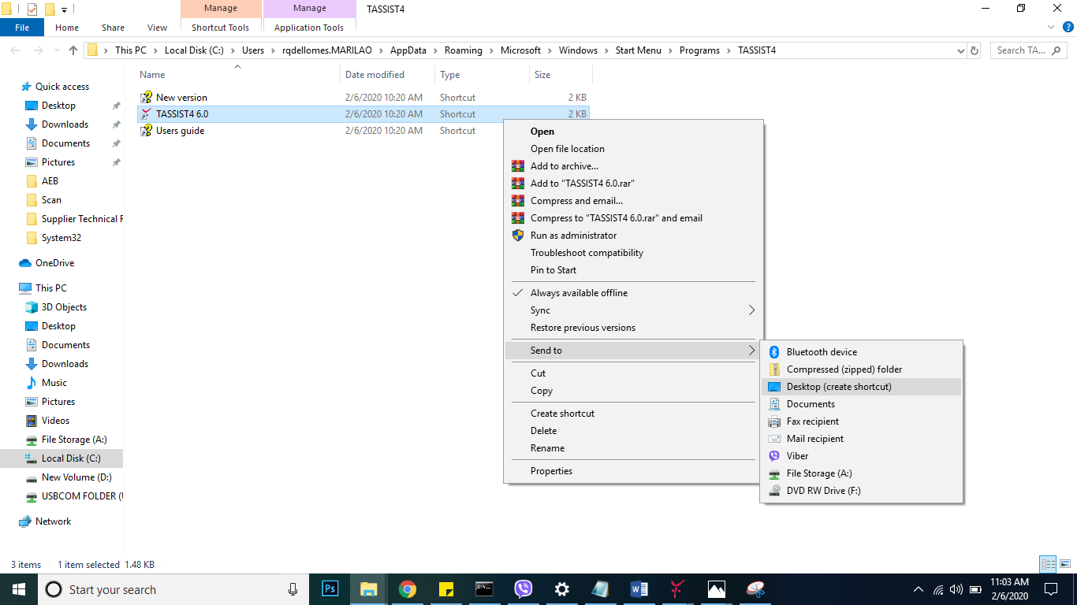Go up one folder level arrow

(x=73, y=50)
